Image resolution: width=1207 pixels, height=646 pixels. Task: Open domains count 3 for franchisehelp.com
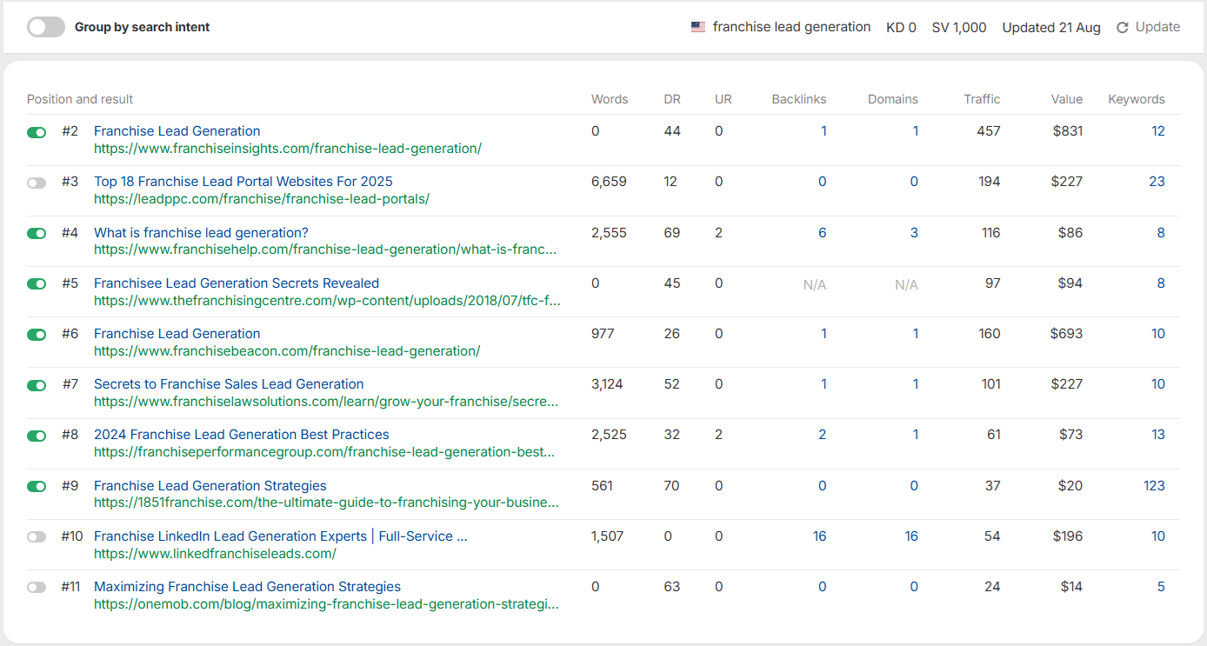click(x=914, y=233)
